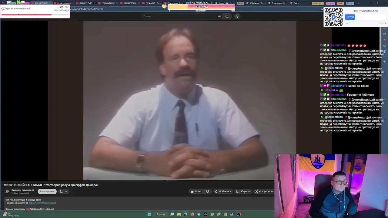Switch to the Досягнення browser tab

pos(278,3)
